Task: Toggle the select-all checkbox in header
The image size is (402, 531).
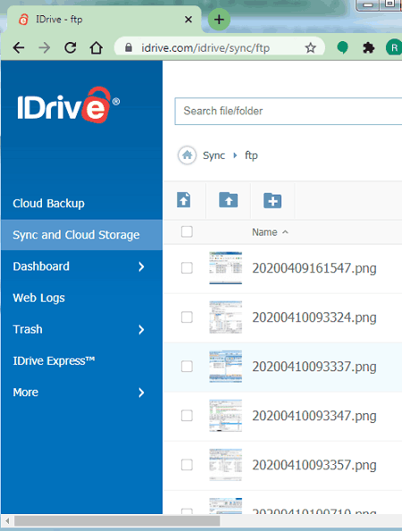Action: [x=187, y=232]
